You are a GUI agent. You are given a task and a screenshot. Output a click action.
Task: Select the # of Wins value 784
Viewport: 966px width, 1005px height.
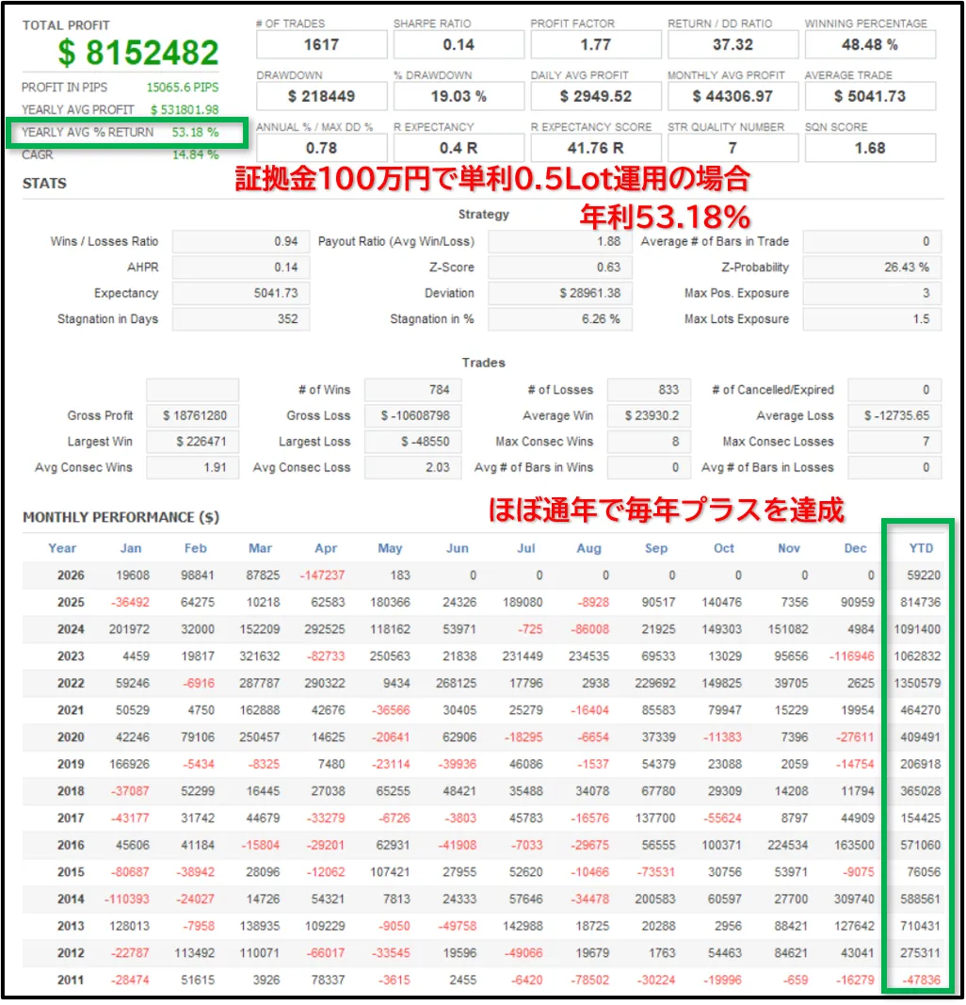pos(412,390)
